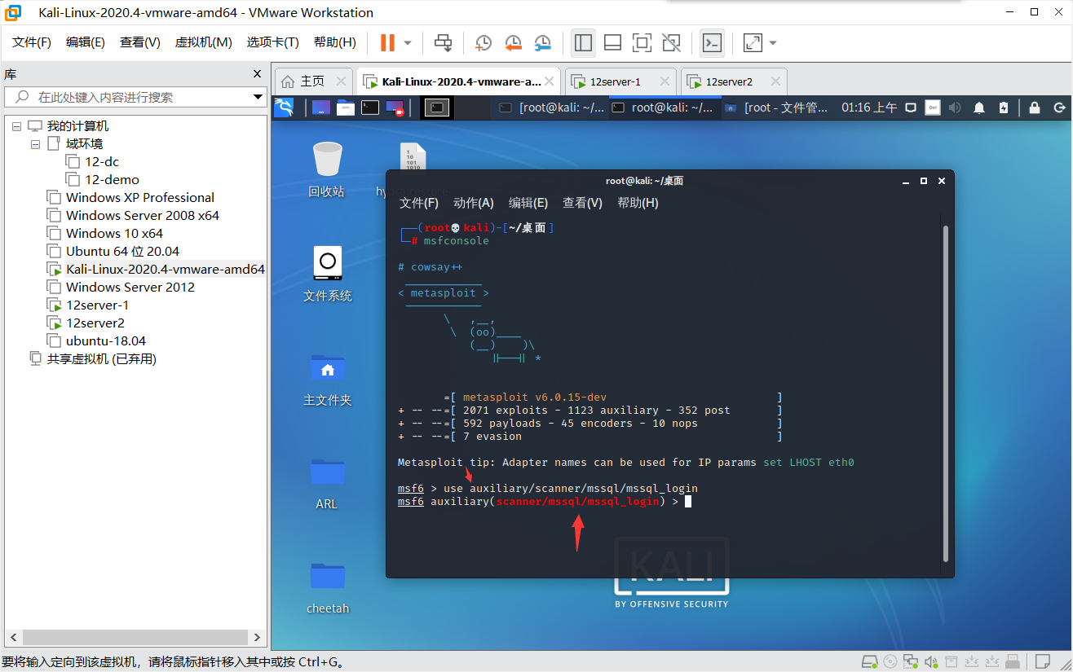Launch the terminal emulator in Kali panel
The image size is (1073, 672).
[370, 107]
